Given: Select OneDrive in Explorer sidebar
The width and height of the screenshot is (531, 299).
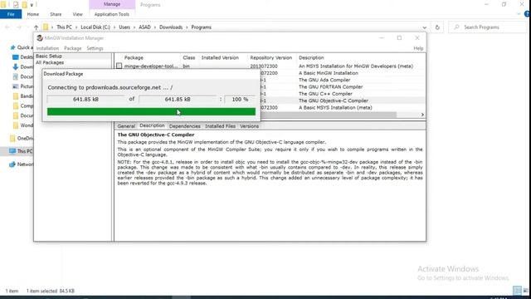Looking at the screenshot, I should (22, 139).
